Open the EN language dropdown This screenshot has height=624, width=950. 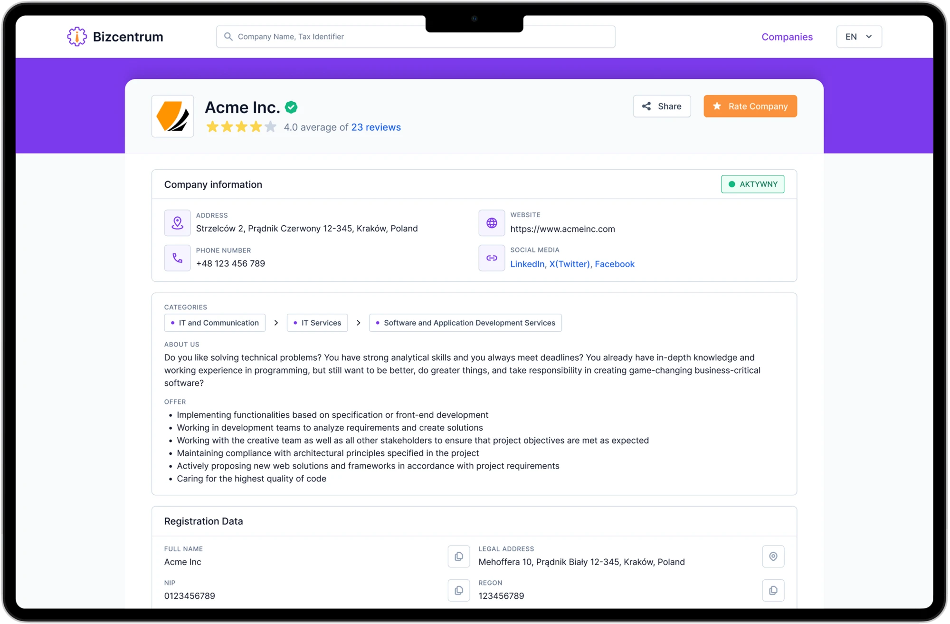pyautogui.click(x=859, y=37)
